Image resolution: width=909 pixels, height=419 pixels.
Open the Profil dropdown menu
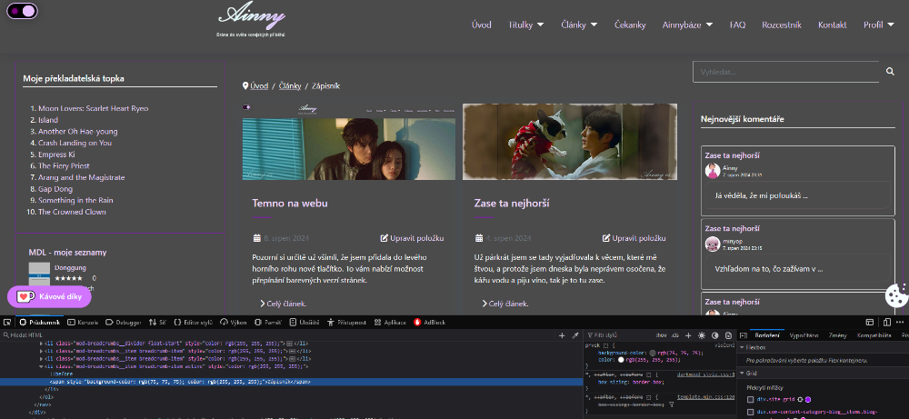[x=879, y=25]
